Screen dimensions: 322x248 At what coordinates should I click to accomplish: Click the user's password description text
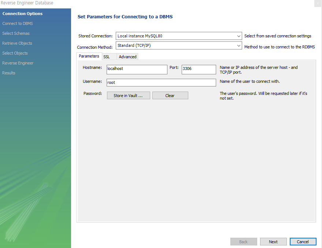point(263,96)
